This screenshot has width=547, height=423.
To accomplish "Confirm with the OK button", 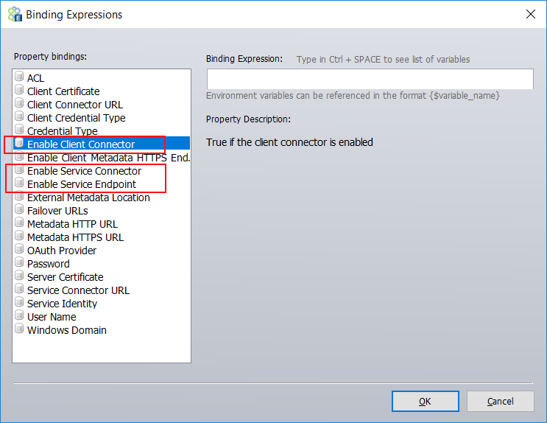I will tap(425, 401).
